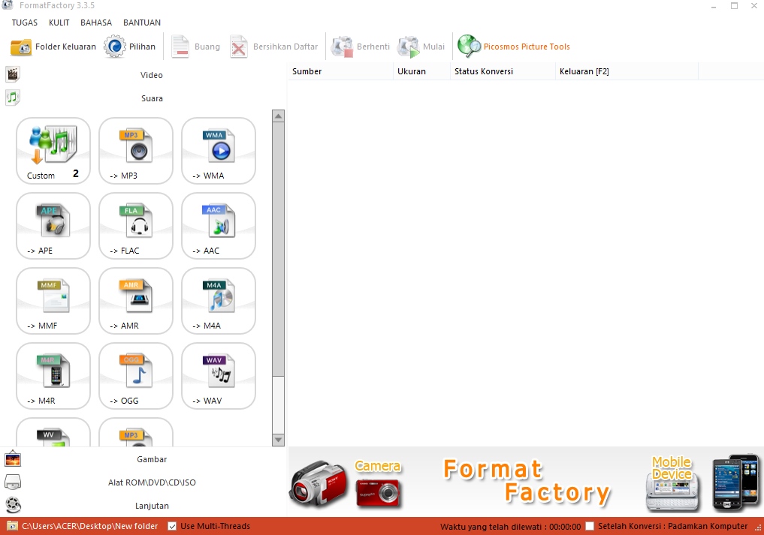Screen dimensions: 764x535
Task: Choose the -> M4A conversion tile
Action: tap(219, 301)
